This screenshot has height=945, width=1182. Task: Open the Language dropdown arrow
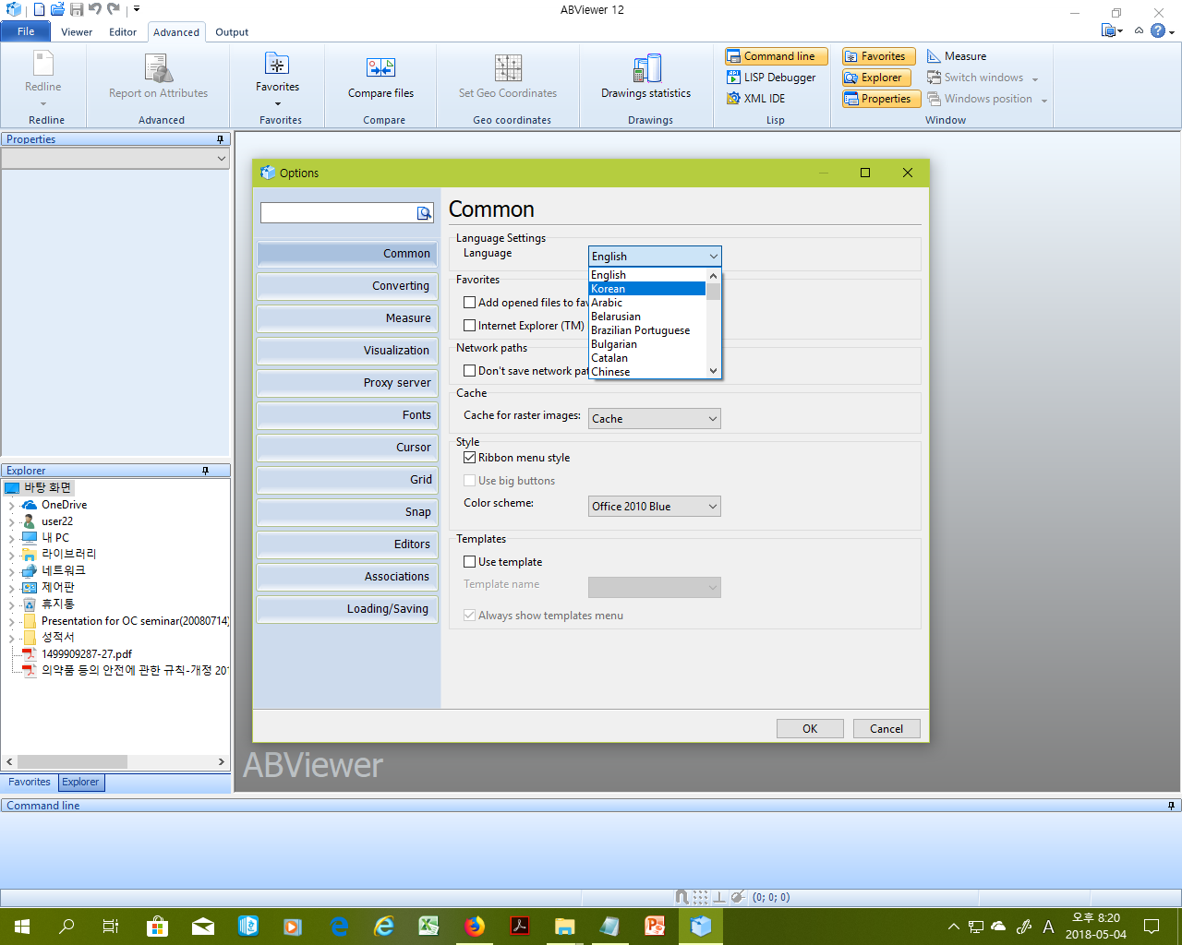(713, 257)
